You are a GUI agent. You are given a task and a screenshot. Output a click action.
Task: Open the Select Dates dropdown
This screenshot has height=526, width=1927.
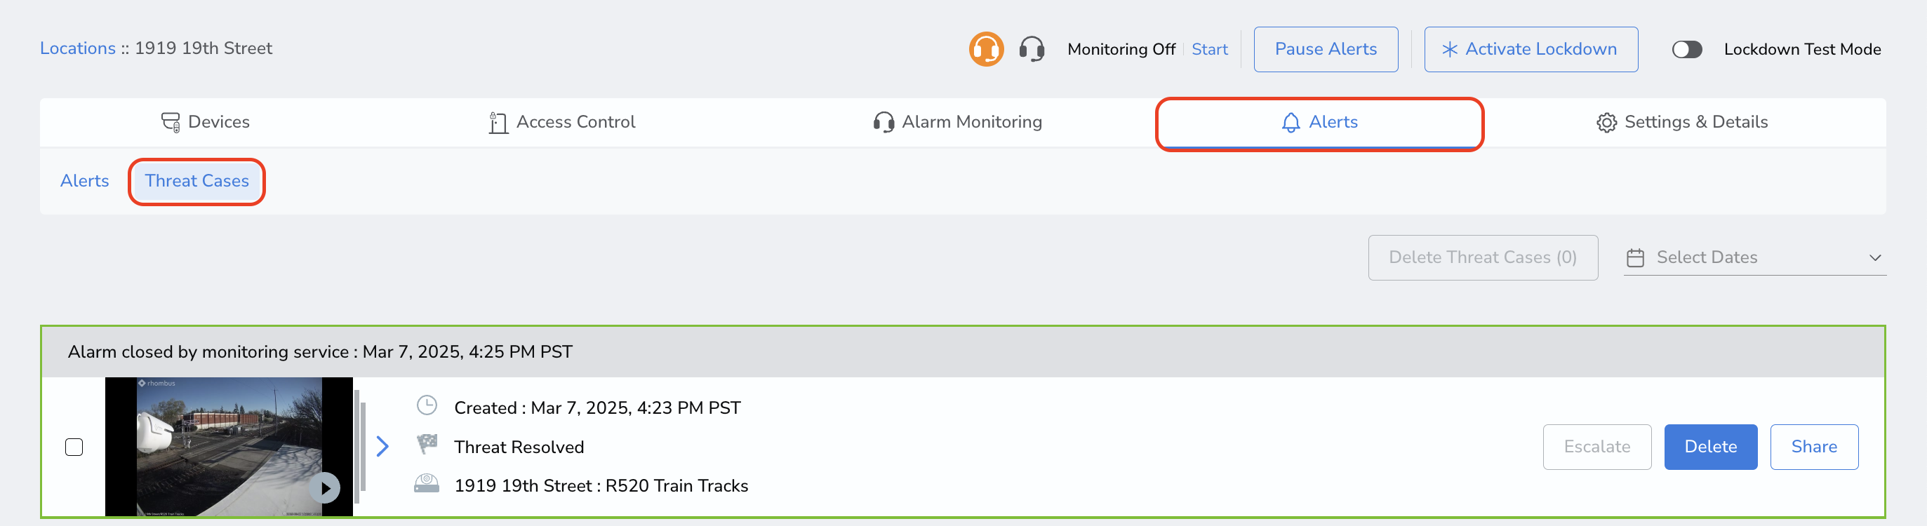coord(1754,257)
